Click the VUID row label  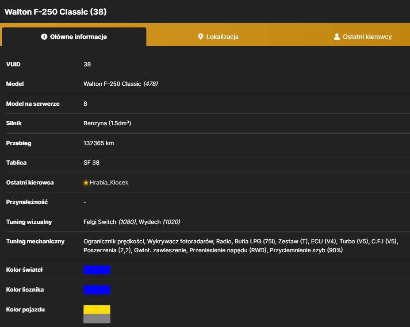[13, 64]
